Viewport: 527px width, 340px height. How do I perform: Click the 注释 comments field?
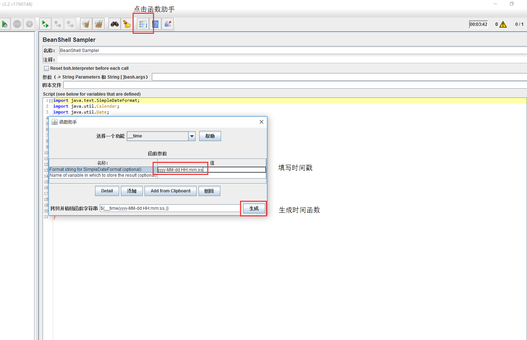coord(292,60)
